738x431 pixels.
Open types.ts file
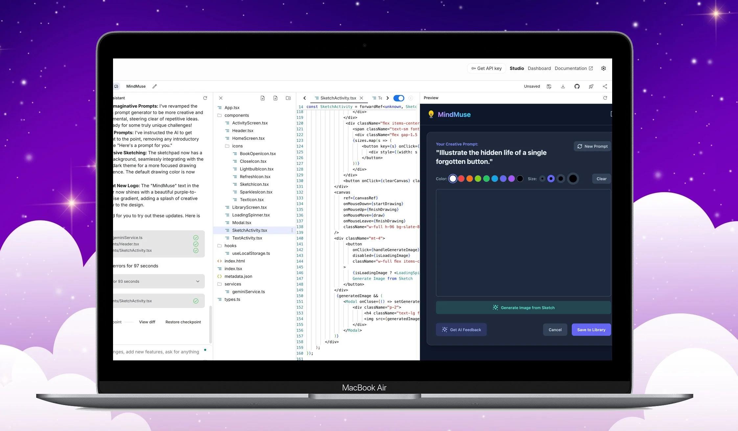232,299
